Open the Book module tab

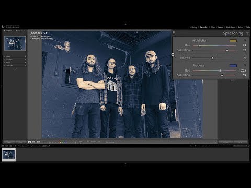coord(220,27)
